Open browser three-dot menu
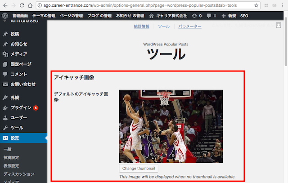288x183 pixels. [283, 5]
